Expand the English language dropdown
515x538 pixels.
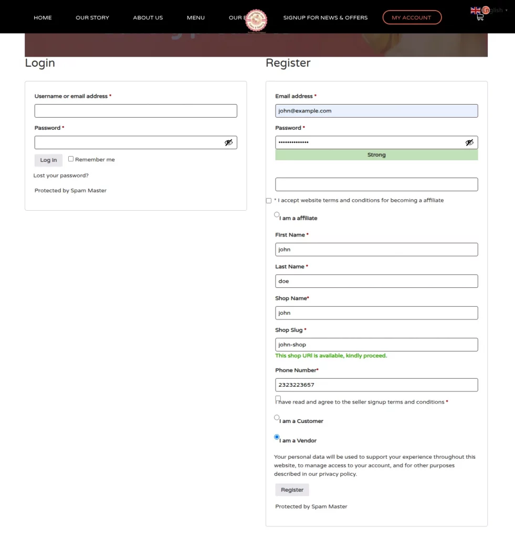(x=497, y=10)
